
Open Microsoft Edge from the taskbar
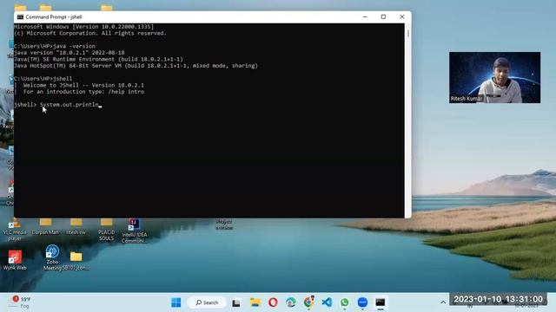coord(291,302)
